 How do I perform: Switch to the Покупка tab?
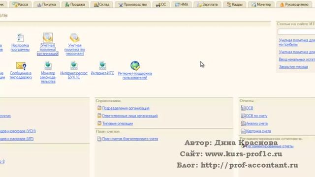tap(47, 4)
